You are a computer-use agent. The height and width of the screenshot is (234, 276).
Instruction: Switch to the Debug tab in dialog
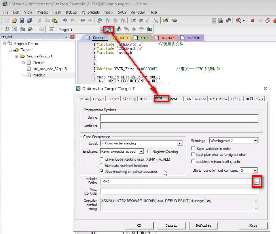235,99
